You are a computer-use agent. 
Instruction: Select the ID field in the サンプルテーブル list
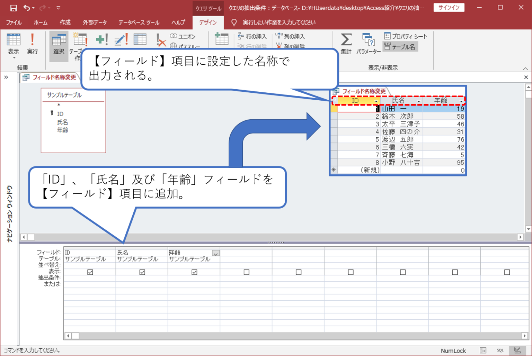60,114
